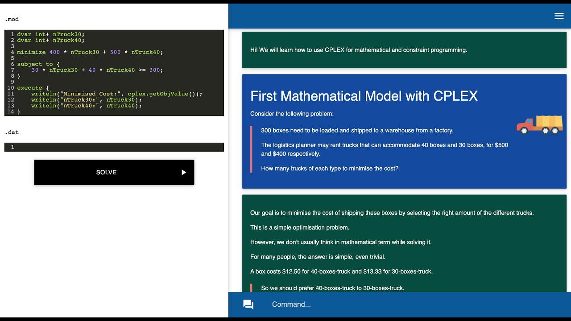Viewport: 571px width, 321px height.
Task: Click 'A box costs $12.50' sentence
Action: point(341,272)
